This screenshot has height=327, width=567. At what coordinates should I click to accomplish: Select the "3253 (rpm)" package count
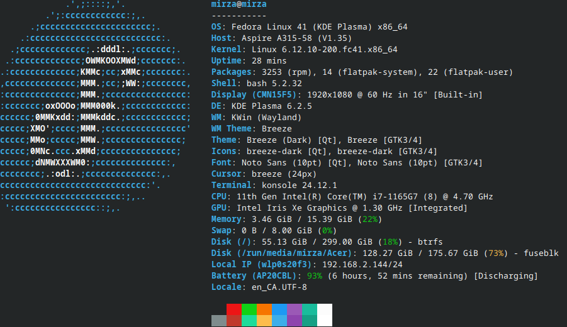287,72
